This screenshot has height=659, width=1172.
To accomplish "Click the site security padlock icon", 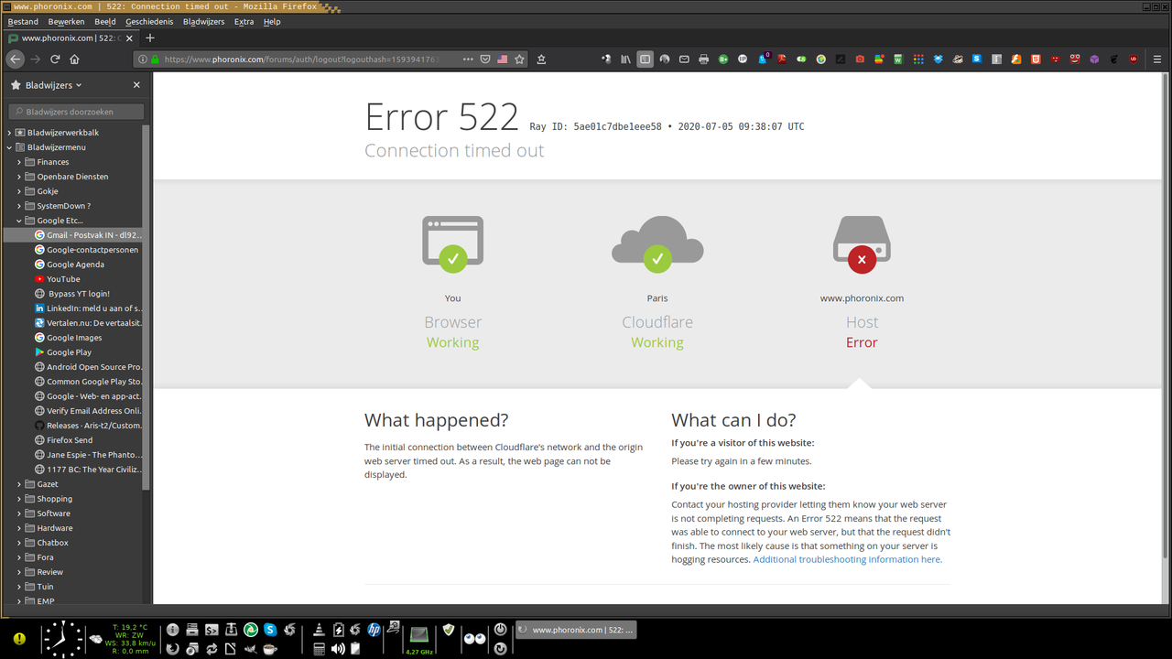I will point(155,59).
